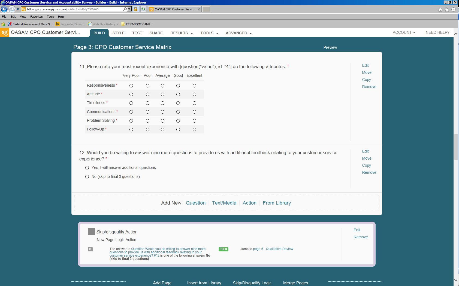
Task: Click NEED HELP? link
Action: [x=437, y=32]
